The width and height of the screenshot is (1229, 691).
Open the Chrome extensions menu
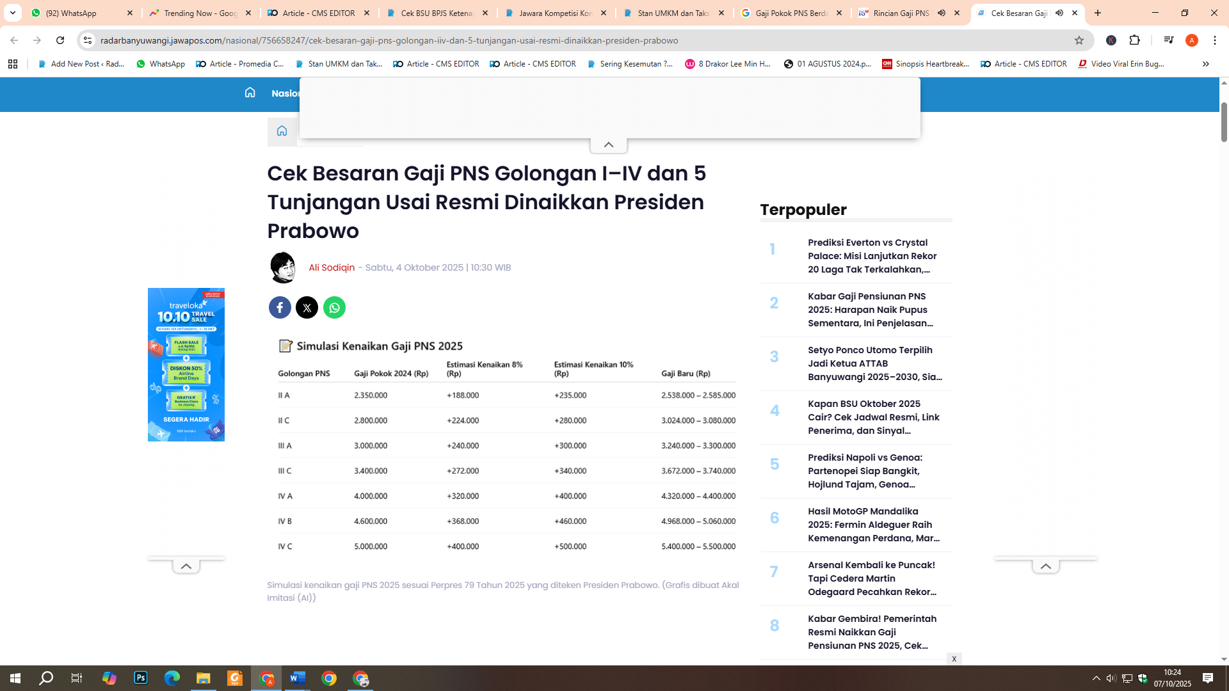point(1135,40)
